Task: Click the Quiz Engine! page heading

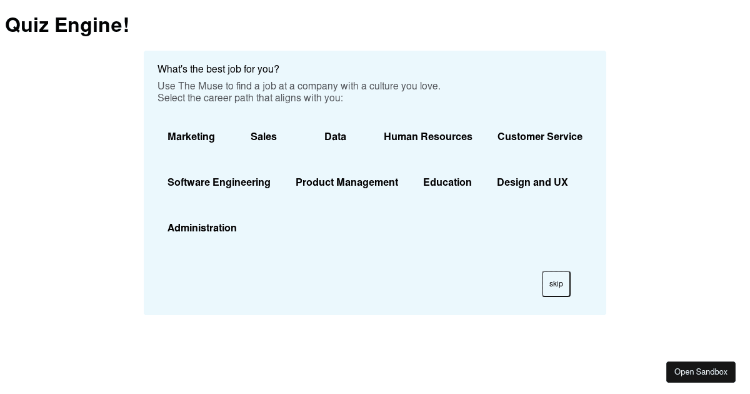Action: click(67, 25)
